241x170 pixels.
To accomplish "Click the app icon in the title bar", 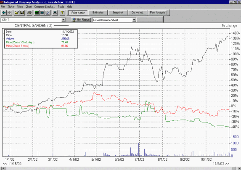I will [x=2, y=2].
